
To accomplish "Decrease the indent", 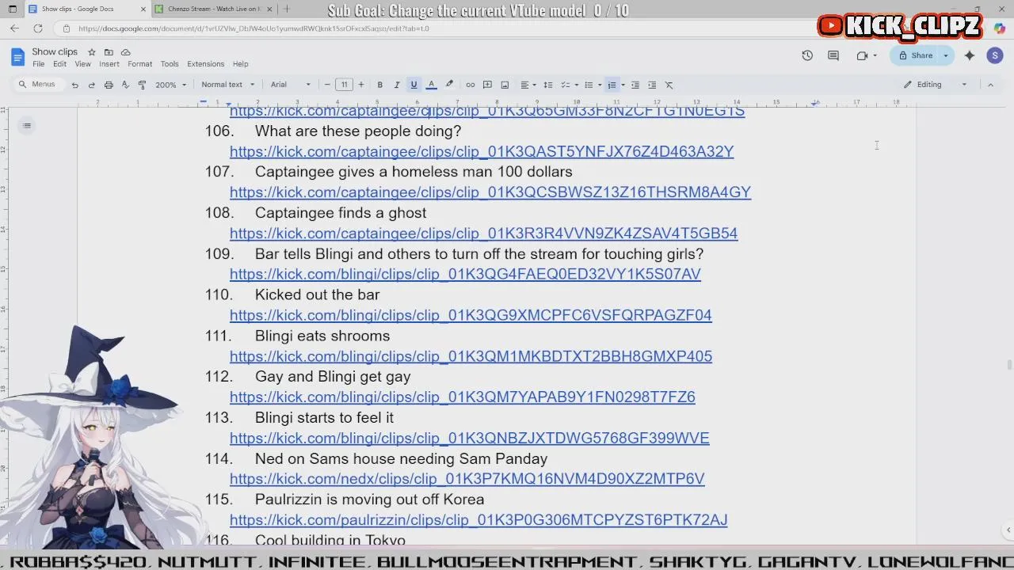I will click(635, 85).
